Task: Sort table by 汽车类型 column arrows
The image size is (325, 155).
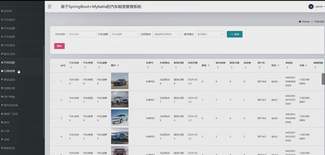Action: [85, 67]
